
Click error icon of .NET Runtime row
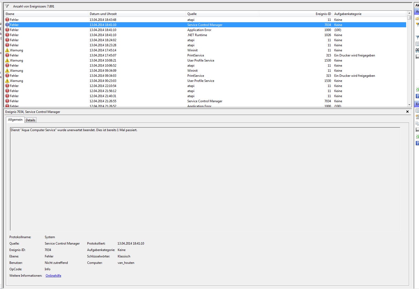click(7, 35)
